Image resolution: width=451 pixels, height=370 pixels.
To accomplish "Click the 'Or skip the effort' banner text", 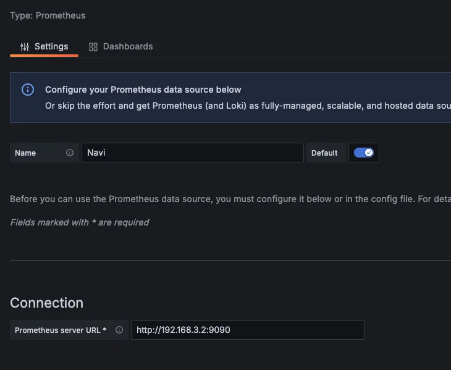I will 248,106.
